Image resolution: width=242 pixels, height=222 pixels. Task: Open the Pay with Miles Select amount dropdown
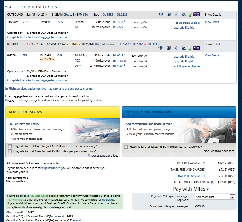click(x=215, y=197)
